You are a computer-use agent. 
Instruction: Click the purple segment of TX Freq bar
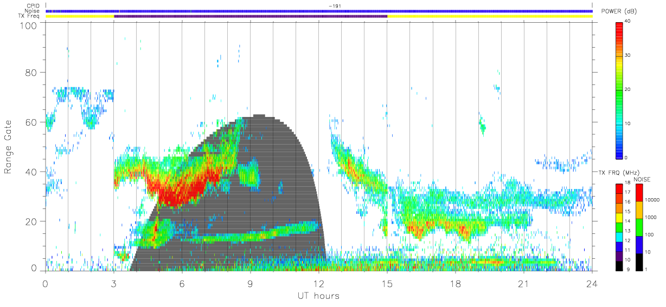(251, 16)
